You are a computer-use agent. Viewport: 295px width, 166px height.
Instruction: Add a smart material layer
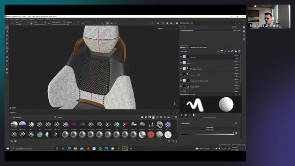(x=232, y=51)
